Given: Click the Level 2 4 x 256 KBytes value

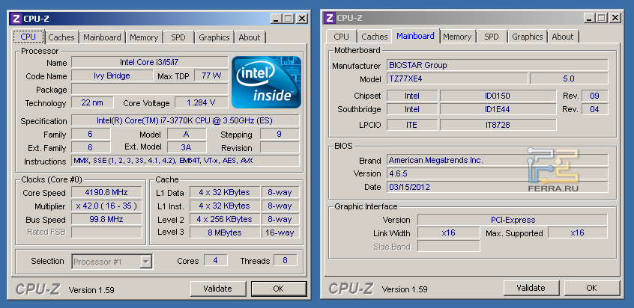Looking at the screenshot, I should click(224, 219).
